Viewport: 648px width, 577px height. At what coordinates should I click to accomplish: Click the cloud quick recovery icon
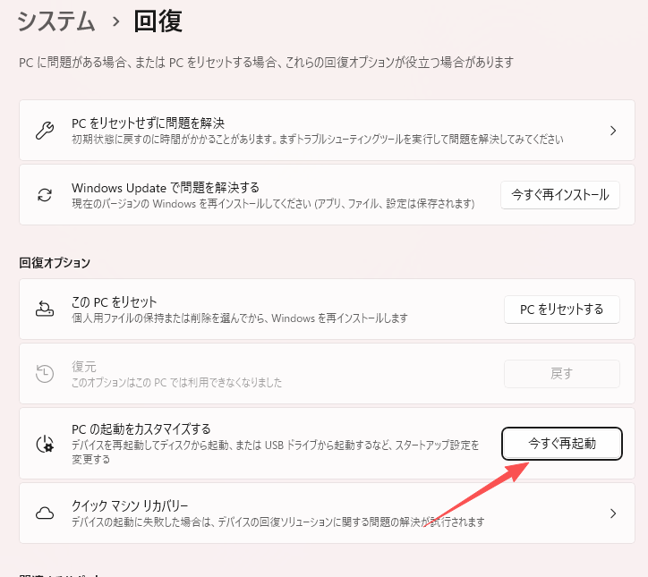point(45,513)
